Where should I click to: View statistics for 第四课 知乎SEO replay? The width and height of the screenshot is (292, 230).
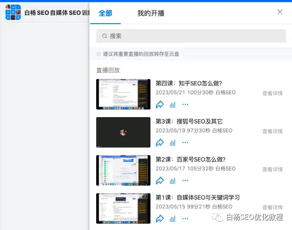coord(172,104)
